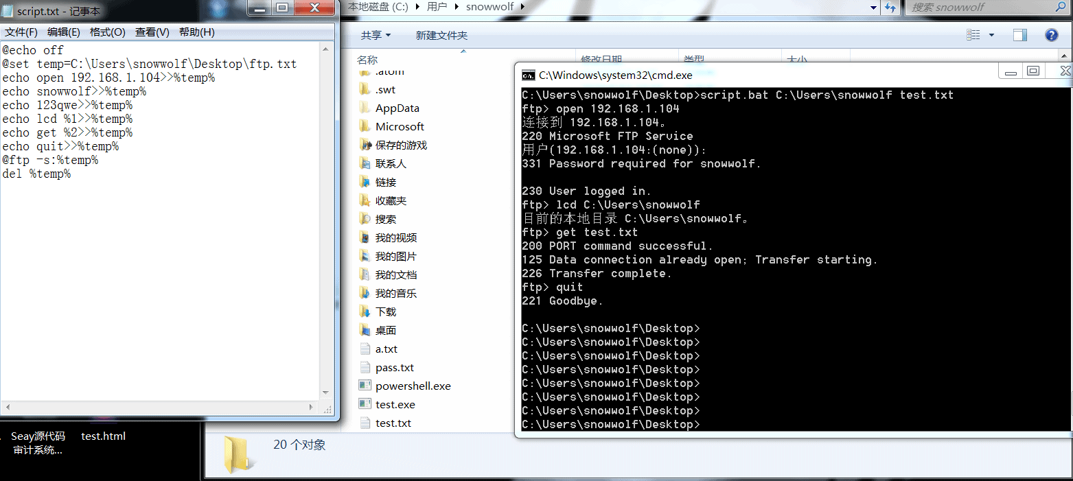Click the 新建文件夹 button in Explorer

click(441, 35)
